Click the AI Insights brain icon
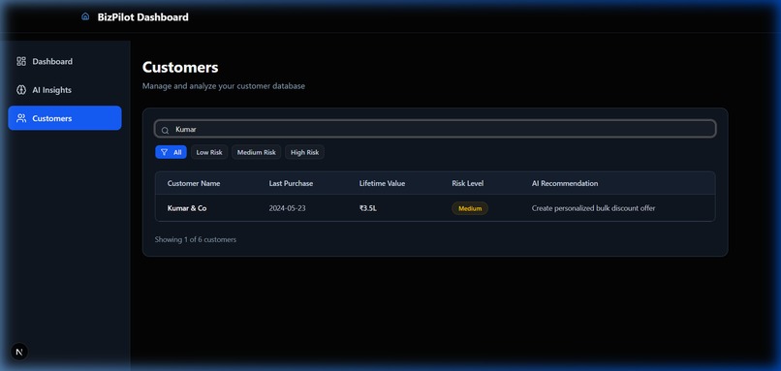 pos(21,90)
